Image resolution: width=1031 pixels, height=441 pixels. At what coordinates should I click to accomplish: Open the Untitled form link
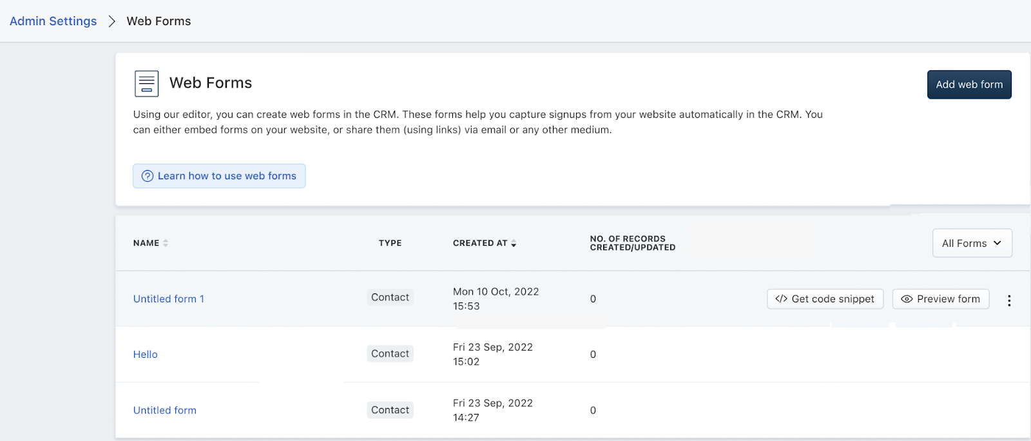tap(164, 411)
